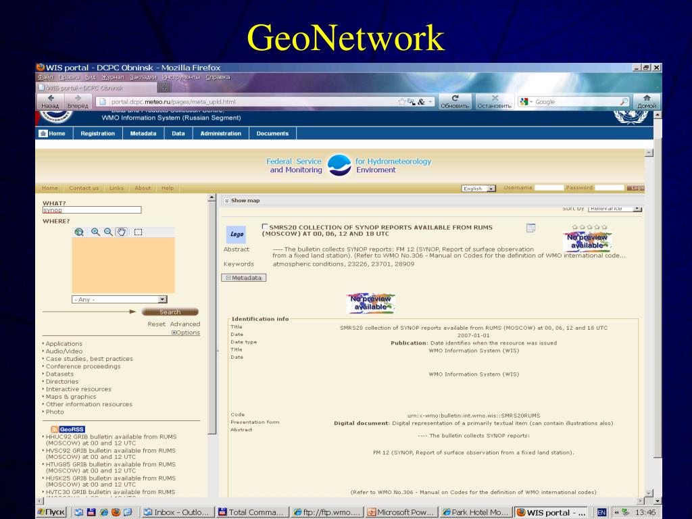The height and width of the screenshot is (519, 692).
Task: Click the rating stars for SMRS20 result
Action: 589,227
